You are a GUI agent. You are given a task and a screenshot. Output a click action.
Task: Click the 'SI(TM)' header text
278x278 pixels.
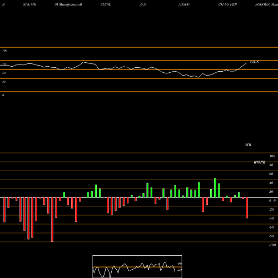[x=106, y=4]
